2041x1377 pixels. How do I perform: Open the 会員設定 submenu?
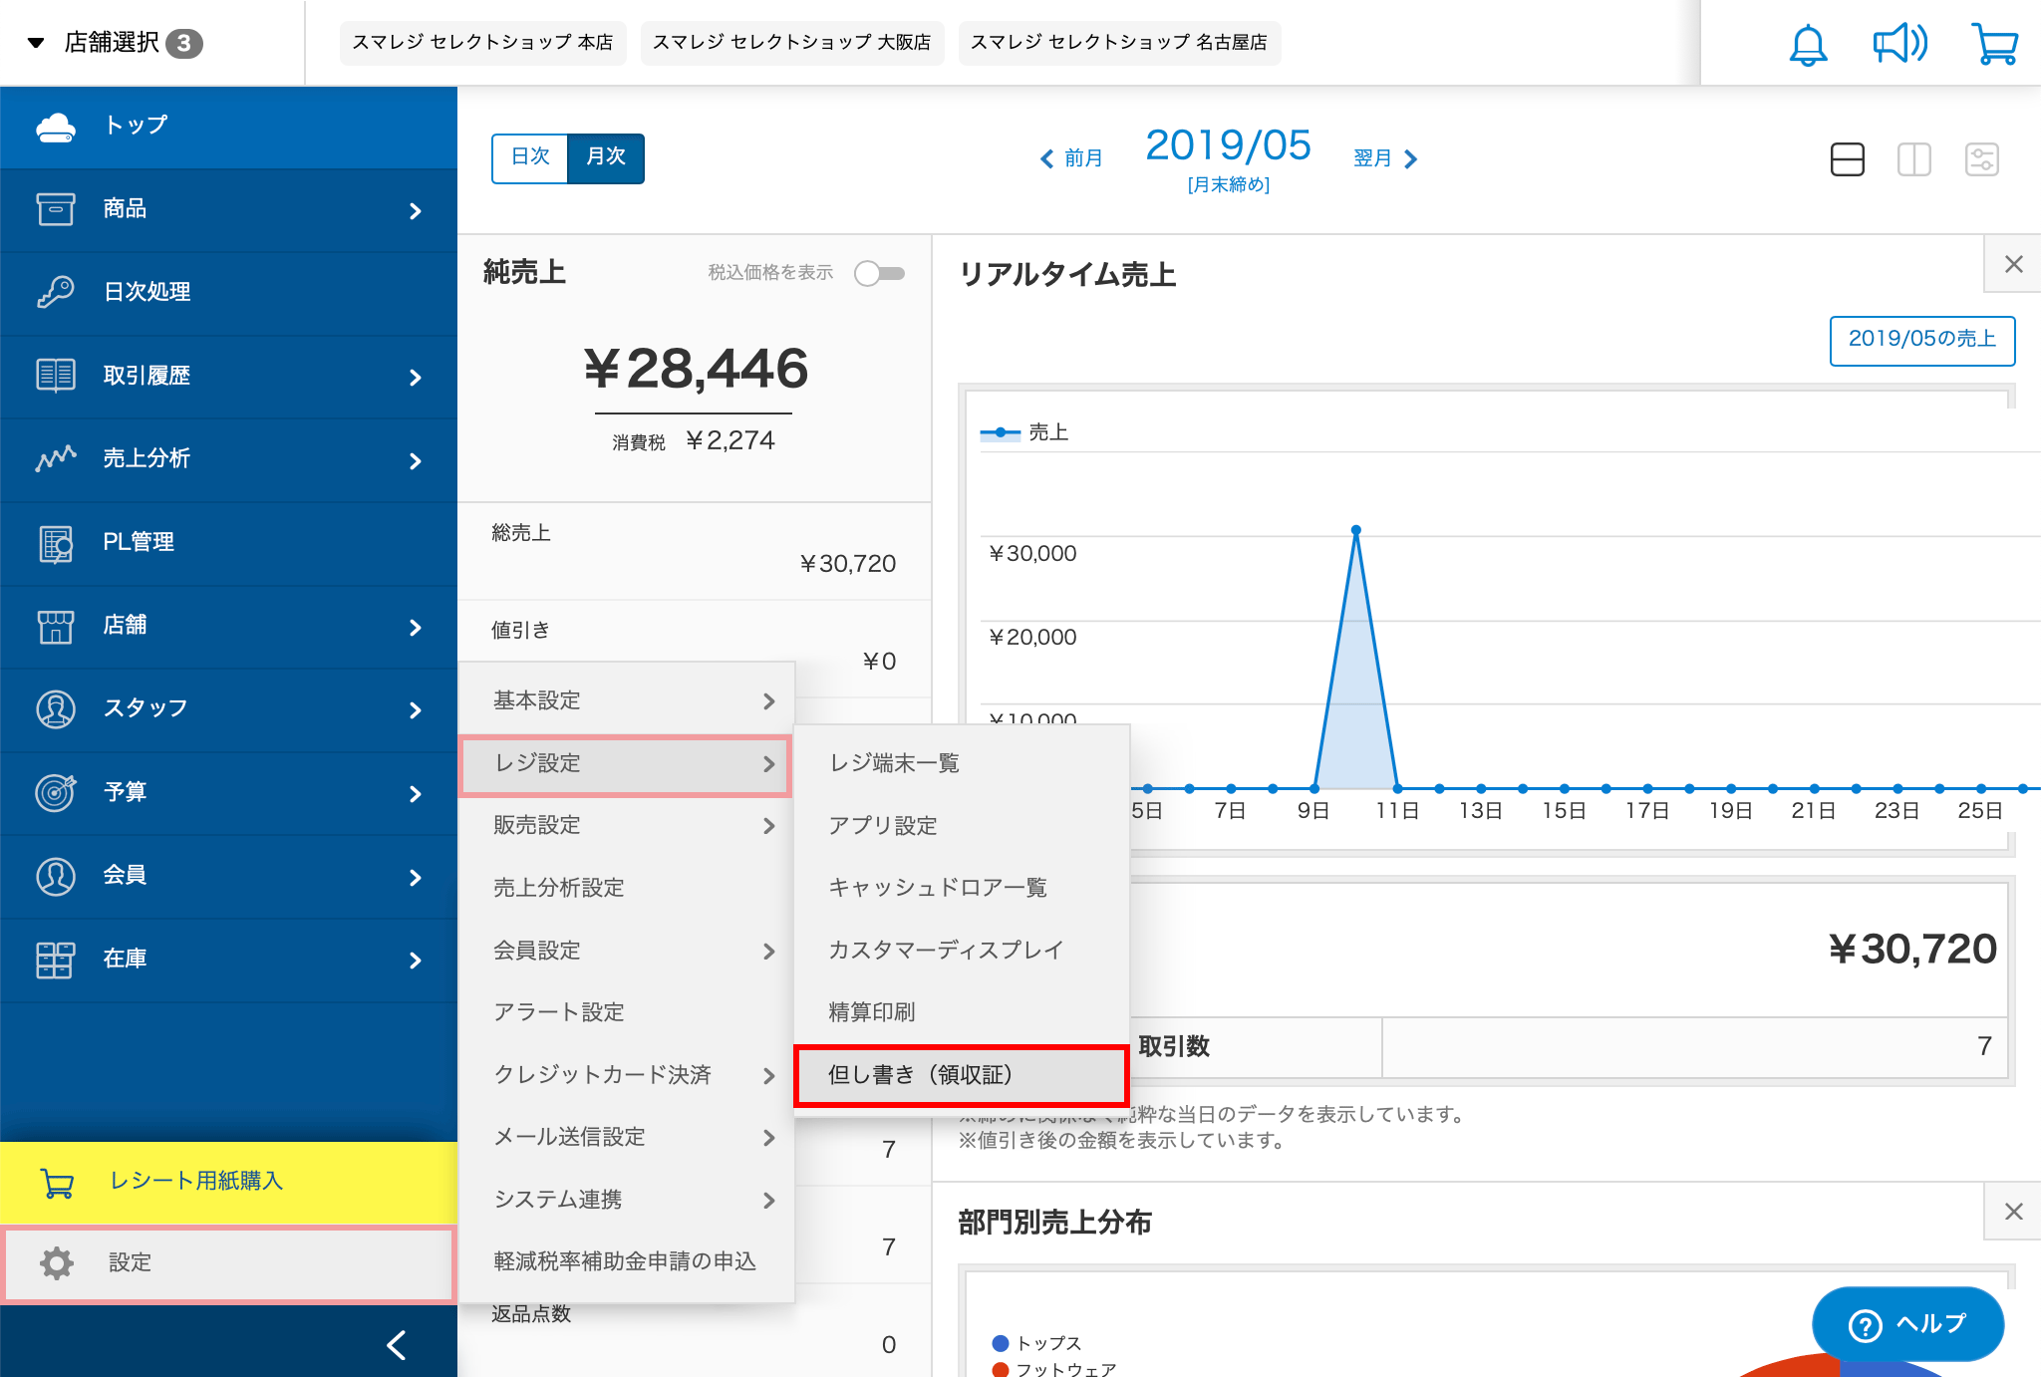coord(626,951)
